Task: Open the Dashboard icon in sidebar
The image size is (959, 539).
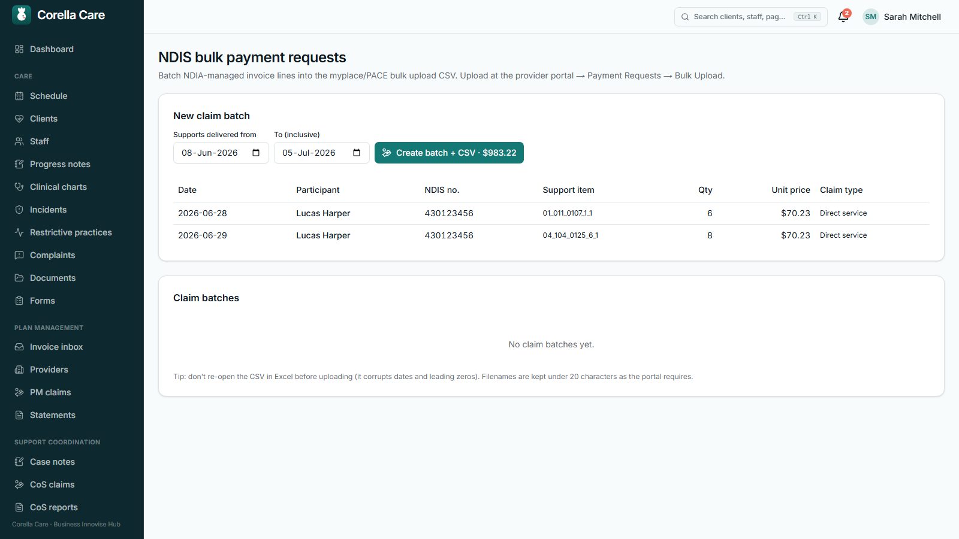Action: click(19, 49)
